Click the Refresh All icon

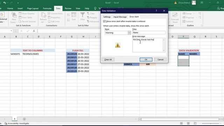[43, 18]
